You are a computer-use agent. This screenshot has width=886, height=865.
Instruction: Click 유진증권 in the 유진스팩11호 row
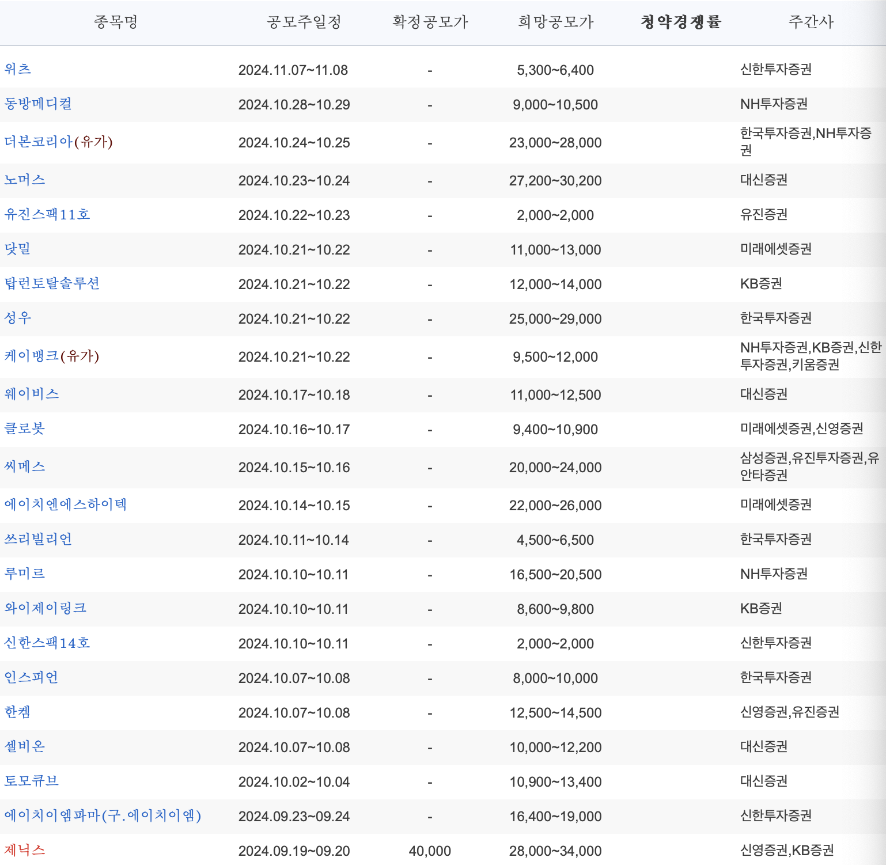(x=764, y=214)
